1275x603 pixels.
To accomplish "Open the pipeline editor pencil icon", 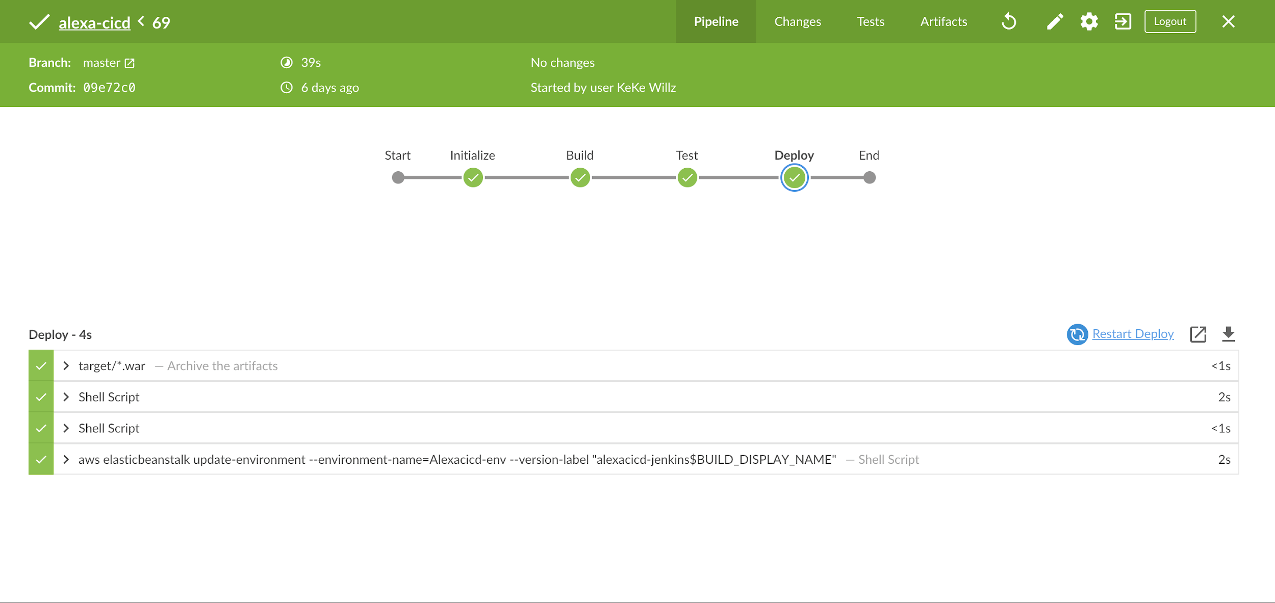I will (x=1055, y=21).
